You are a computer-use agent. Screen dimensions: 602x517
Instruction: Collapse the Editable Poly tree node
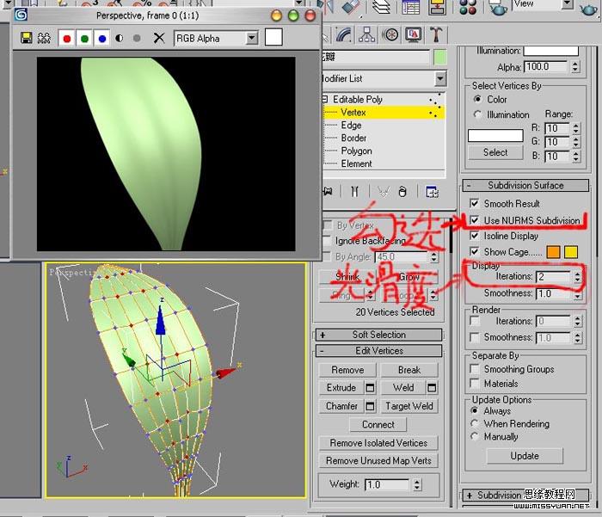tap(325, 100)
